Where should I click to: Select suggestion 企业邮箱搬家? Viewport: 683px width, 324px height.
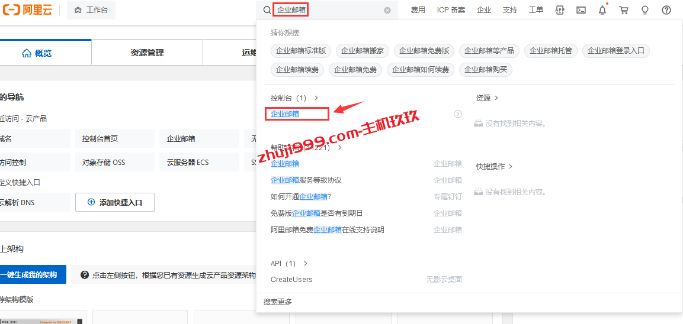point(363,50)
